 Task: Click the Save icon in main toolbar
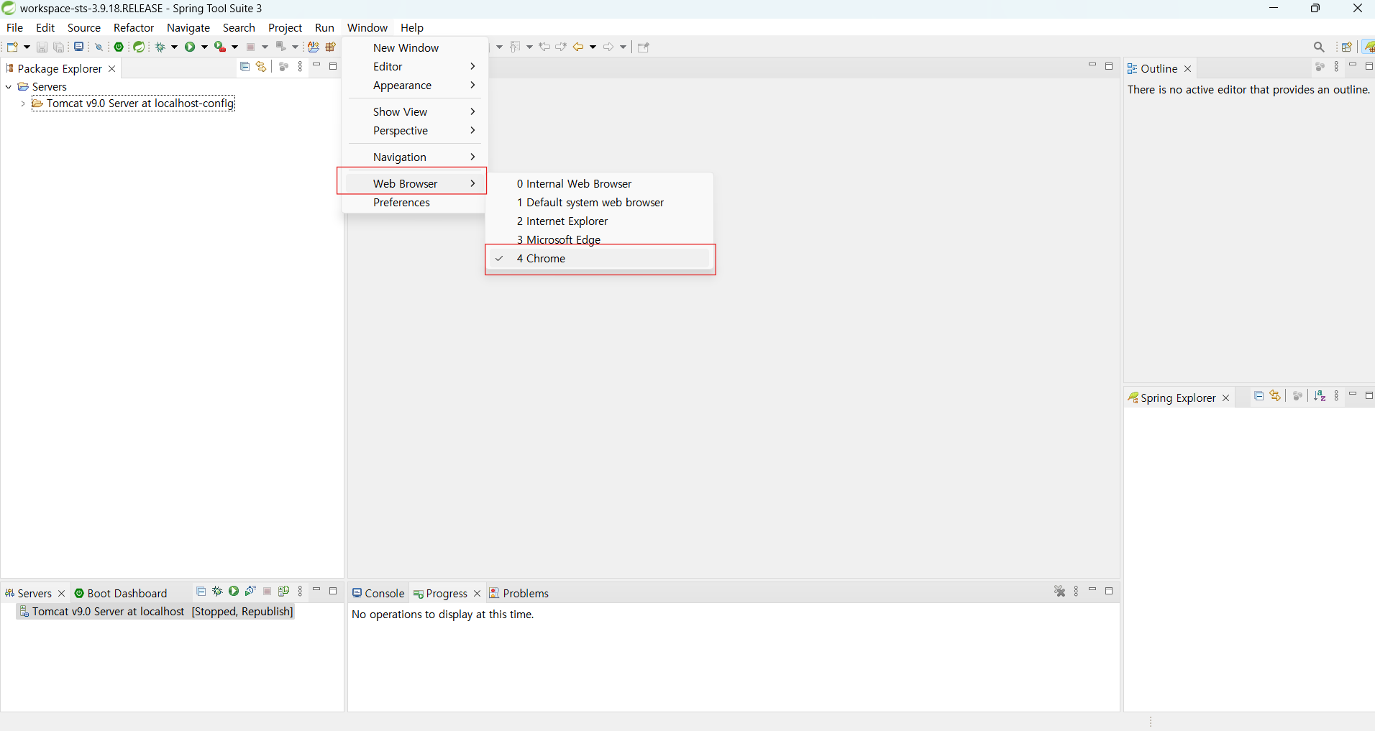click(42, 47)
